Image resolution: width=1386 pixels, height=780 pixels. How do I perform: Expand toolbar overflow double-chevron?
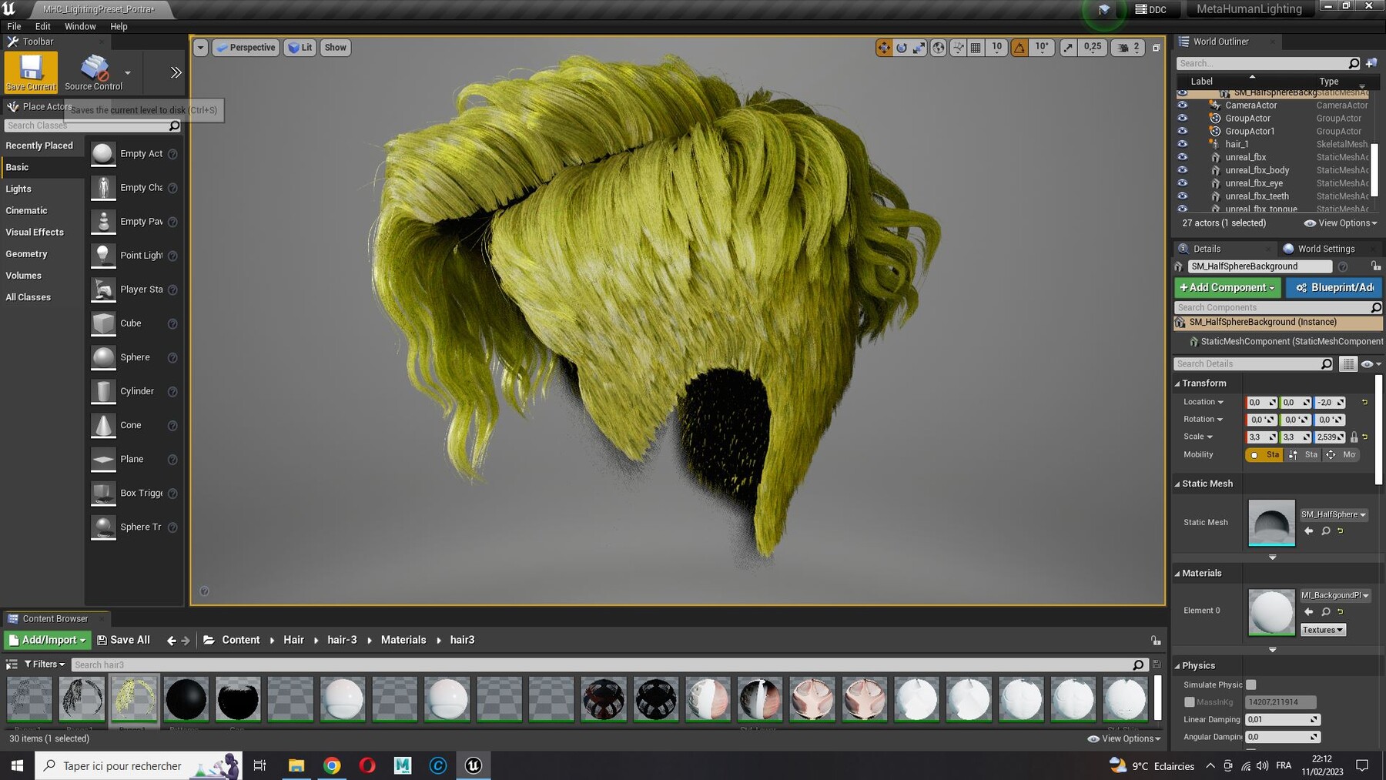[176, 72]
